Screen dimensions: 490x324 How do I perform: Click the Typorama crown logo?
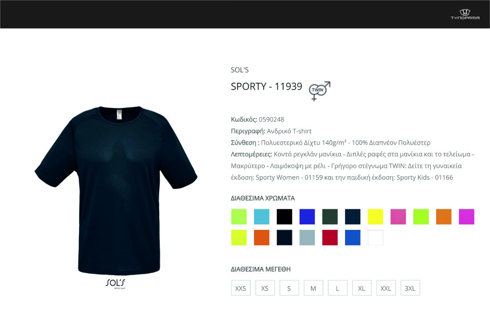[x=465, y=14]
